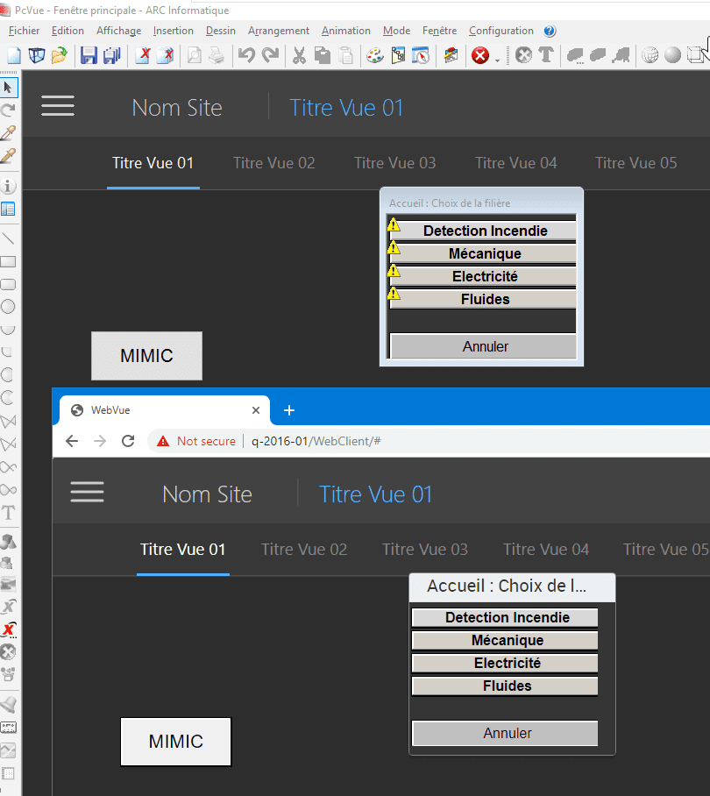
Task: Click Detection Incendie in PcVue popup
Action: tap(485, 231)
